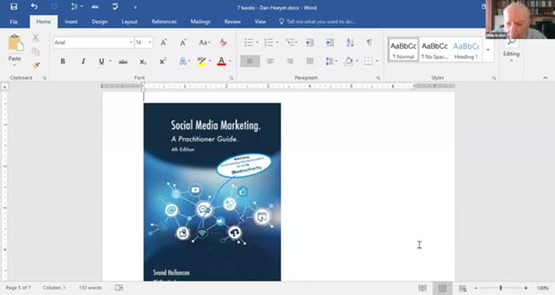The image size is (555, 295).
Task: Activate the Format Painter brush
Action: pyautogui.click(x=35, y=65)
